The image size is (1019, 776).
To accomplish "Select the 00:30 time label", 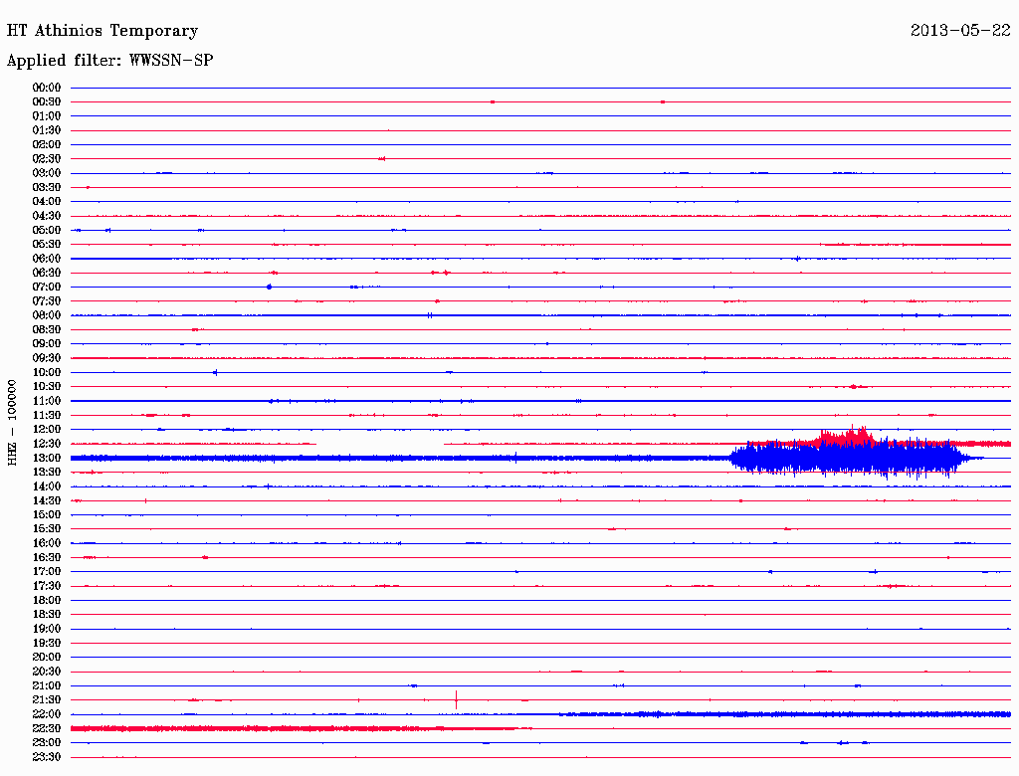I will (x=47, y=101).
